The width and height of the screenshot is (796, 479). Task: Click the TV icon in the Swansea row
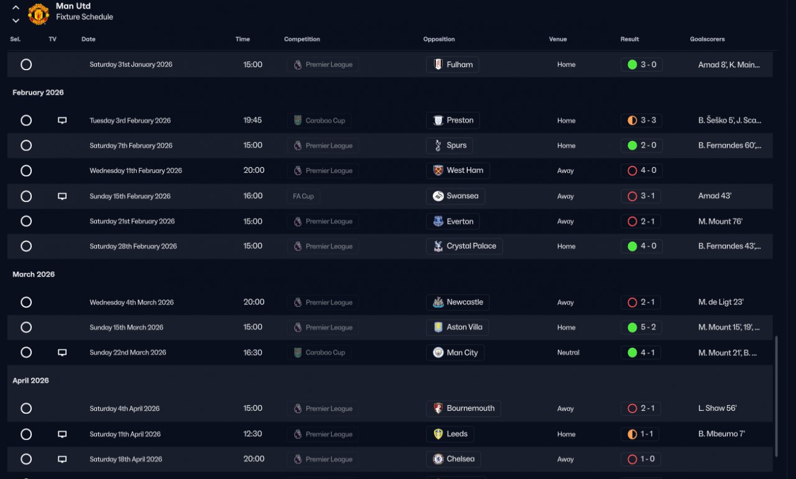click(x=62, y=196)
